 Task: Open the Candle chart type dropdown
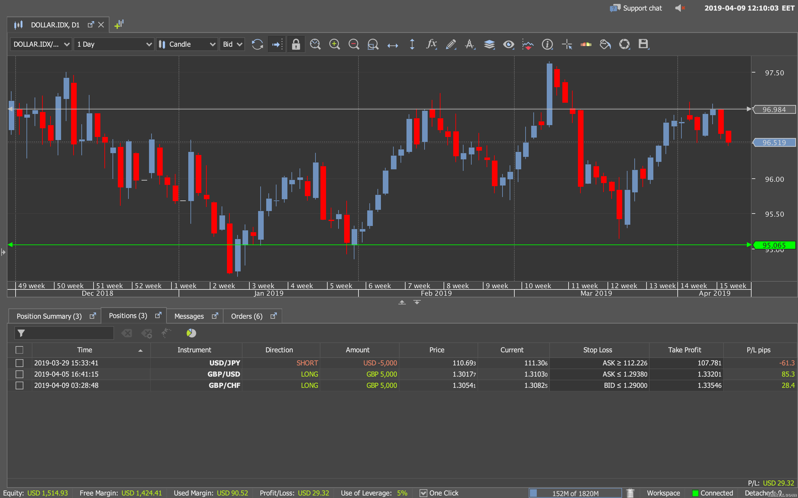click(x=187, y=44)
